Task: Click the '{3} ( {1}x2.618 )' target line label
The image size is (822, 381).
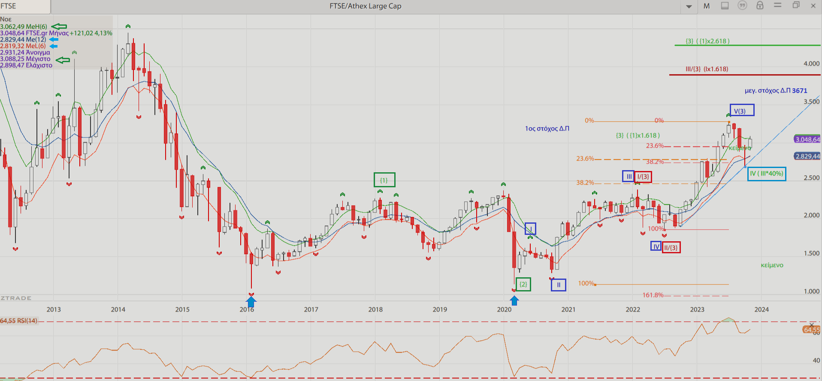Action: pyautogui.click(x=707, y=41)
